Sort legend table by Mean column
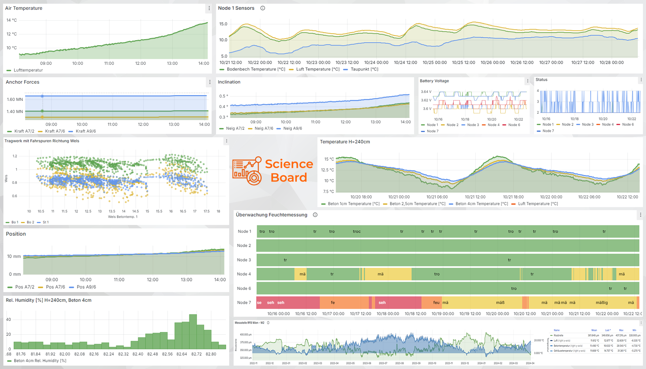This screenshot has height=369, width=646. [x=594, y=330]
